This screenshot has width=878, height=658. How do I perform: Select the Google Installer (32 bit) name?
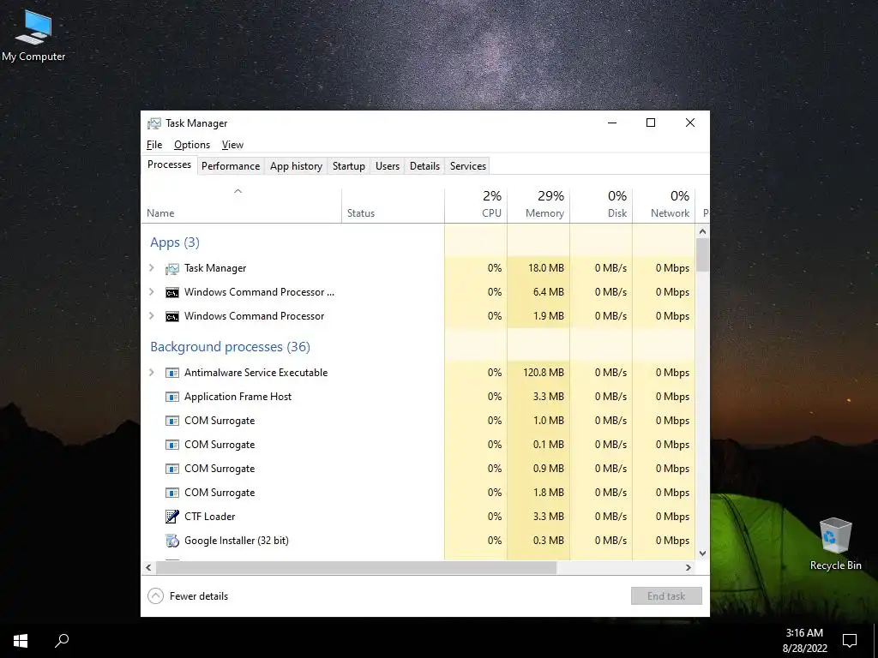pyautogui.click(x=237, y=541)
